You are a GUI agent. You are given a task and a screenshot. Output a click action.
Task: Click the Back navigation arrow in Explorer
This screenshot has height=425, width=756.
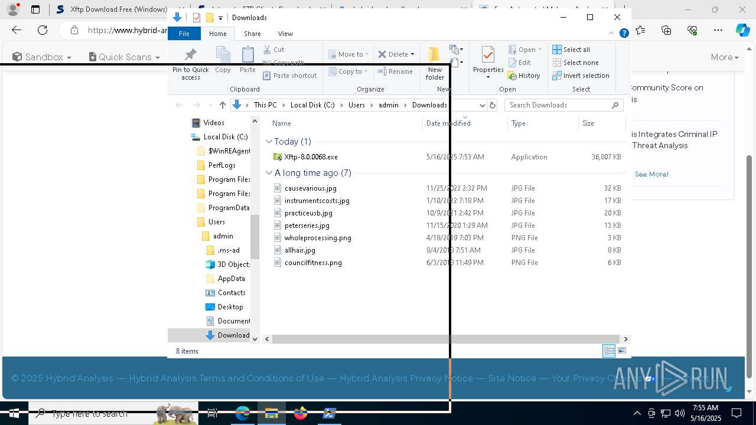tap(179, 105)
